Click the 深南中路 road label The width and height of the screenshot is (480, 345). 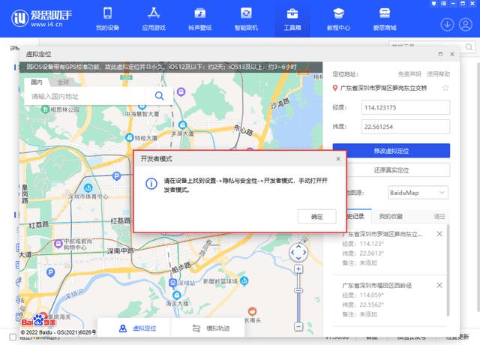tap(120, 251)
